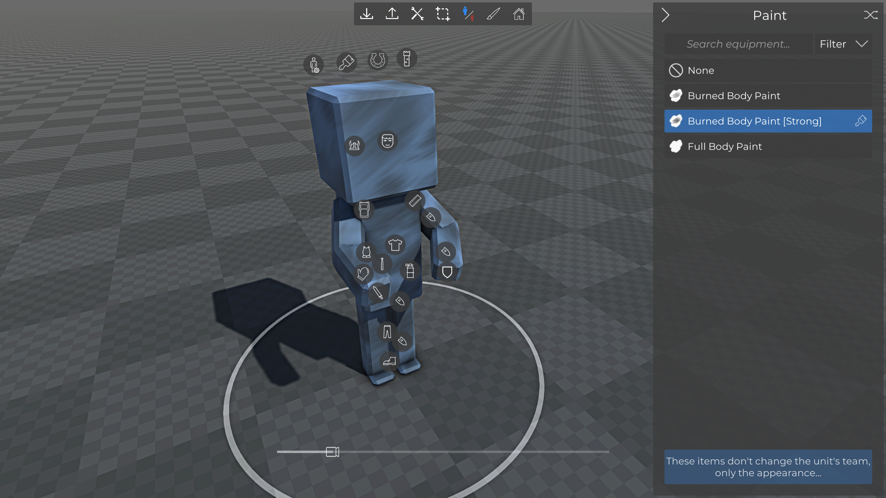Image resolution: width=886 pixels, height=498 pixels.
Task: Click the pants slot icon on legs
Action: (387, 332)
